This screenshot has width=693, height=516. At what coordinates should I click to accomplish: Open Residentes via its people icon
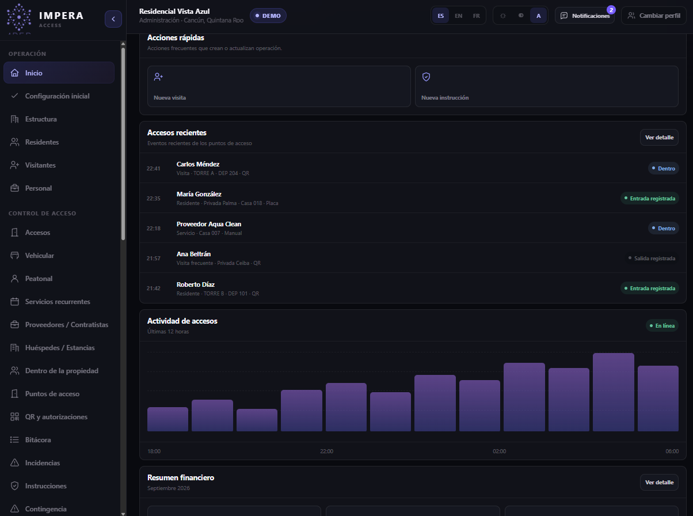(15, 142)
